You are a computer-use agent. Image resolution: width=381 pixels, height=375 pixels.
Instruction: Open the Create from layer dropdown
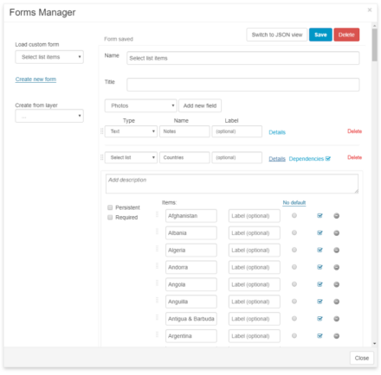(x=49, y=116)
